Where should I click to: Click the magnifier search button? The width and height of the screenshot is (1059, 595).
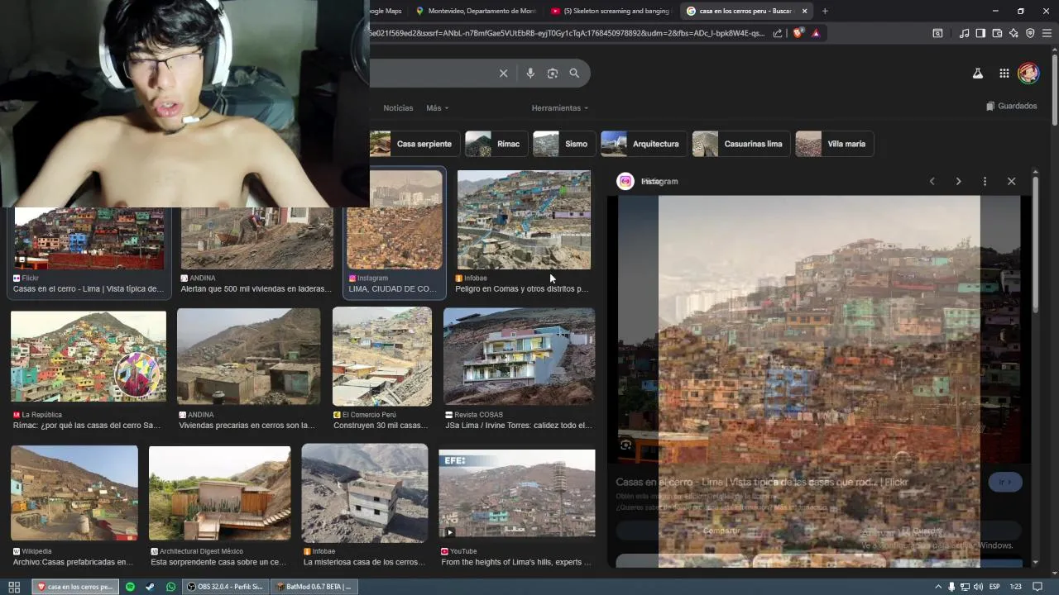click(574, 74)
